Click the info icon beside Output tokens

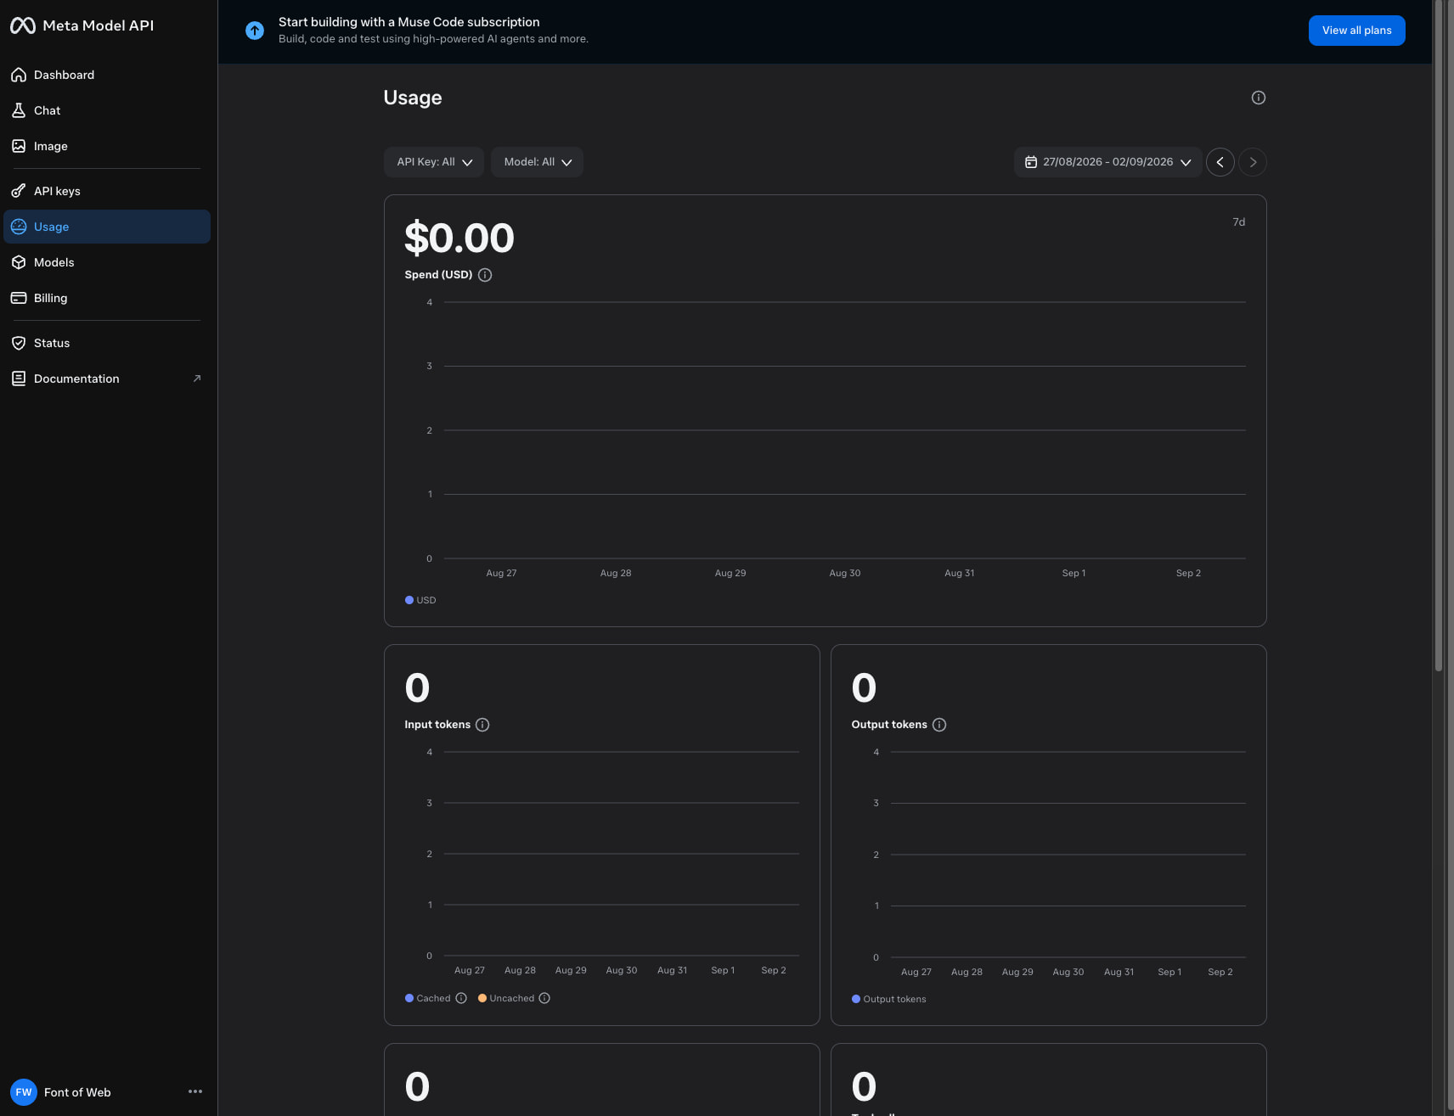(x=939, y=725)
